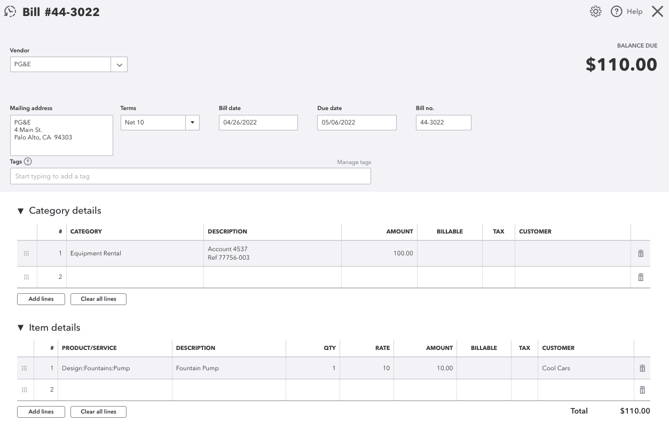Delete the Fountain Pump line using trash icon
The width and height of the screenshot is (669, 421).
click(x=642, y=368)
